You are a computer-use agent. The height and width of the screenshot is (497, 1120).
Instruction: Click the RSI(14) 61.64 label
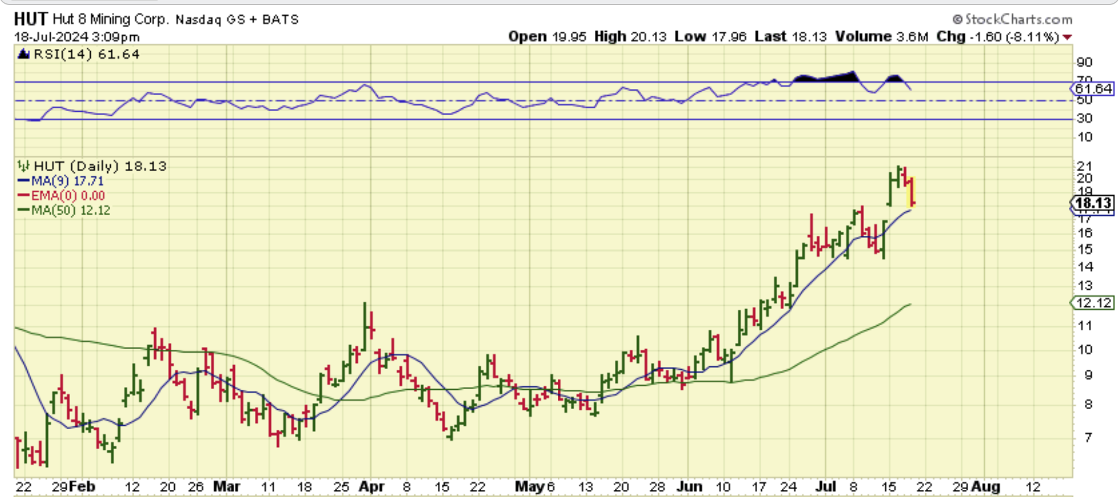click(87, 54)
